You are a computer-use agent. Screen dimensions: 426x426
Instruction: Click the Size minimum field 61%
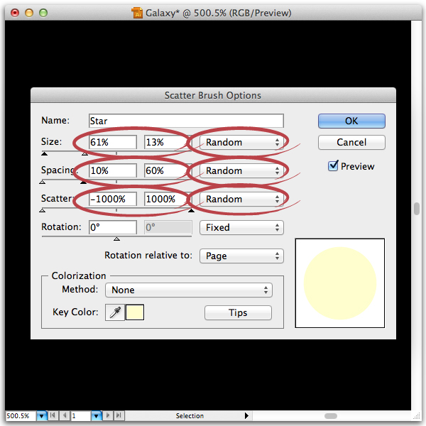113,142
